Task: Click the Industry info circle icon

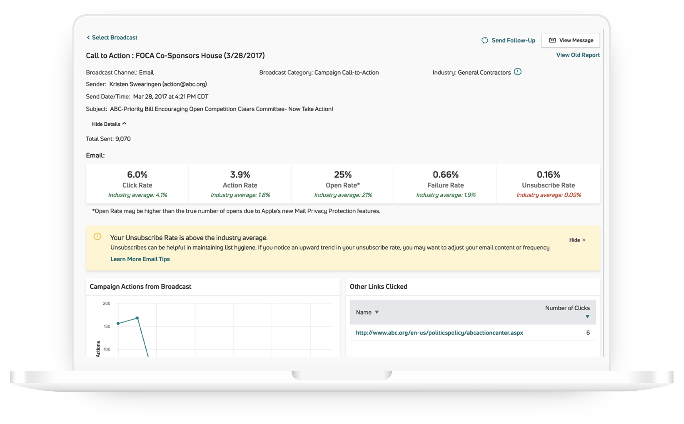Action: click(x=518, y=72)
